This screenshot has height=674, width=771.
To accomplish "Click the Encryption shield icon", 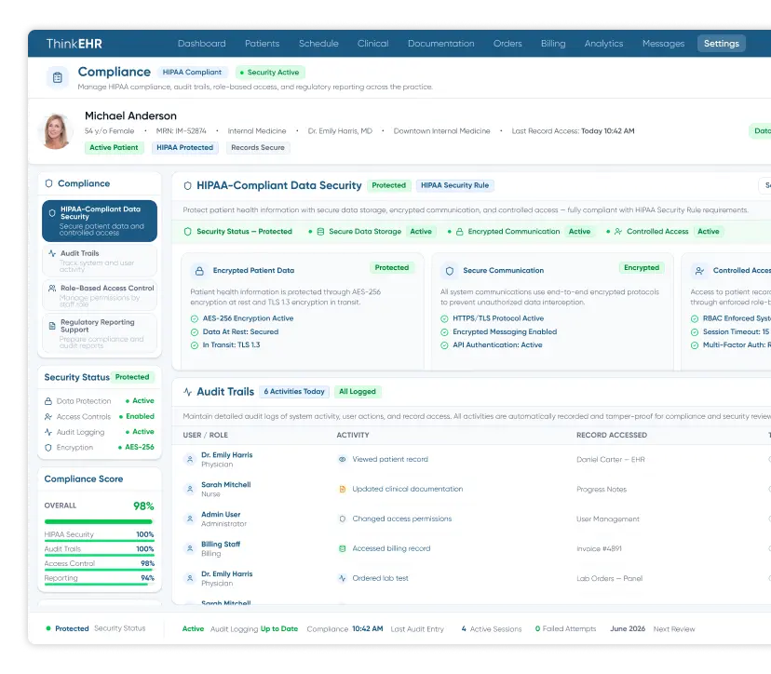I will coord(48,448).
